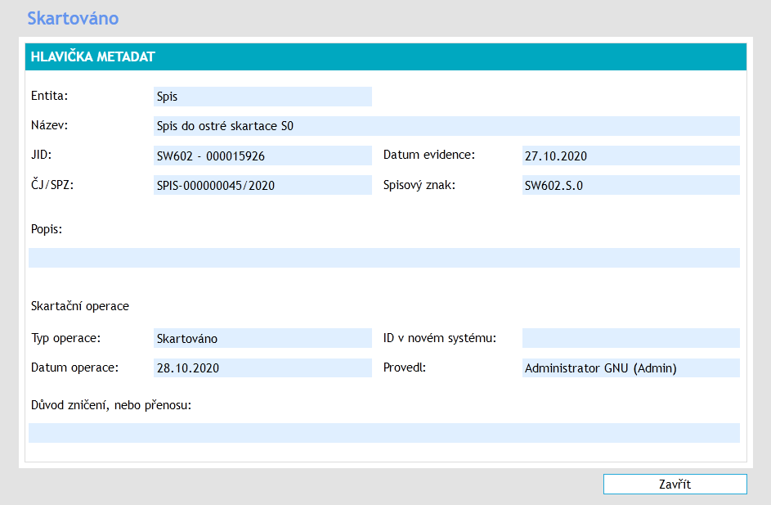Click the Datum operace field 28.10.2020
Viewport: 771px width, 505px height.
pos(262,367)
